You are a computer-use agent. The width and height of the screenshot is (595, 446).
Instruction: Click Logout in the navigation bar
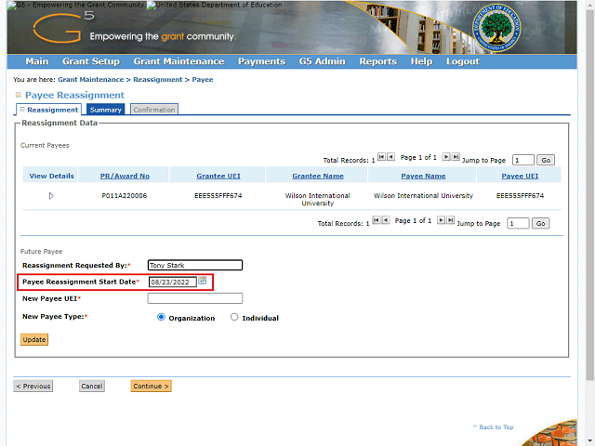pos(463,61)
